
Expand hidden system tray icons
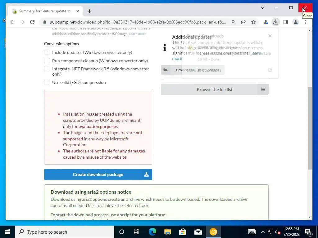click(263, 232)
